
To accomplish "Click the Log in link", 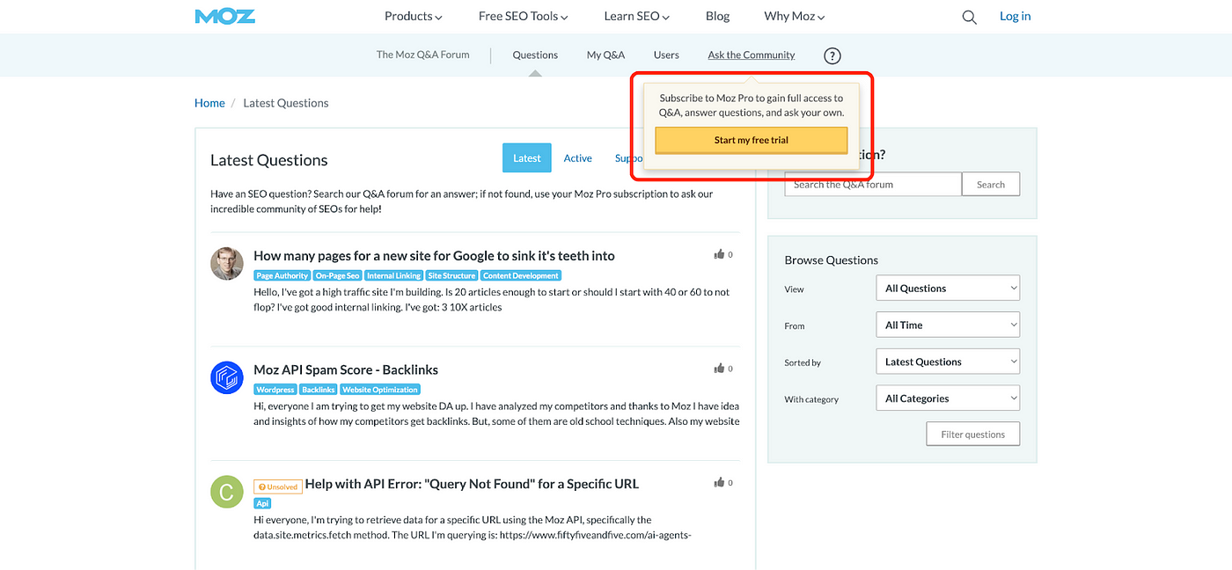I will pos(1015,16).
